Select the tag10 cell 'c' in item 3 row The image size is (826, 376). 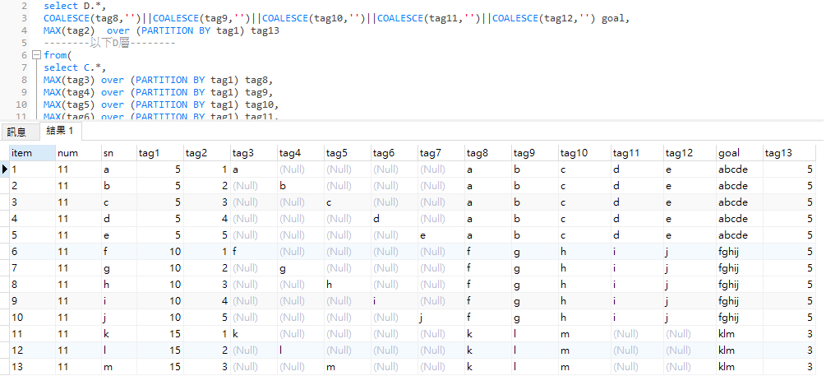[x=584, y=202]
